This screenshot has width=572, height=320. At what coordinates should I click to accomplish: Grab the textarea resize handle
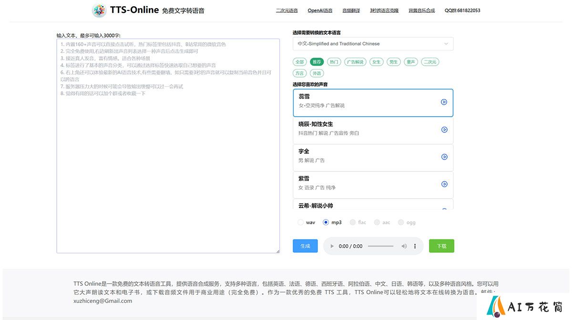point(277,251)
